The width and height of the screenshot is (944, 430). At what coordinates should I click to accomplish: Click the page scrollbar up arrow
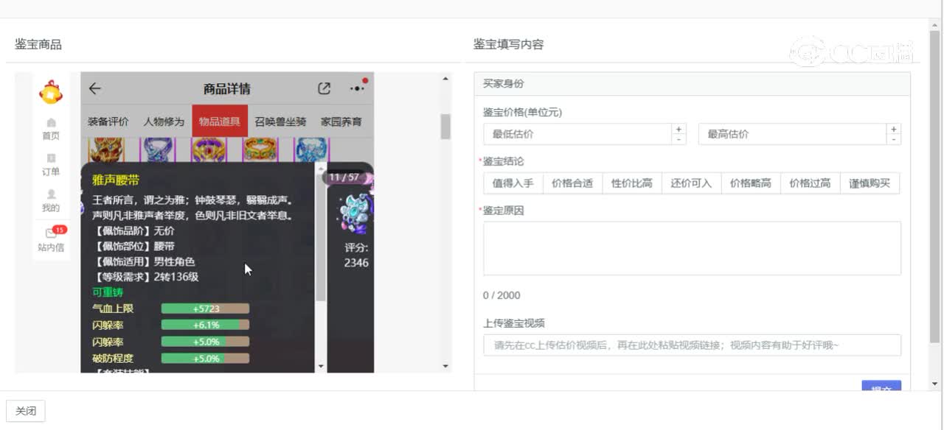(x=935, y=26)
